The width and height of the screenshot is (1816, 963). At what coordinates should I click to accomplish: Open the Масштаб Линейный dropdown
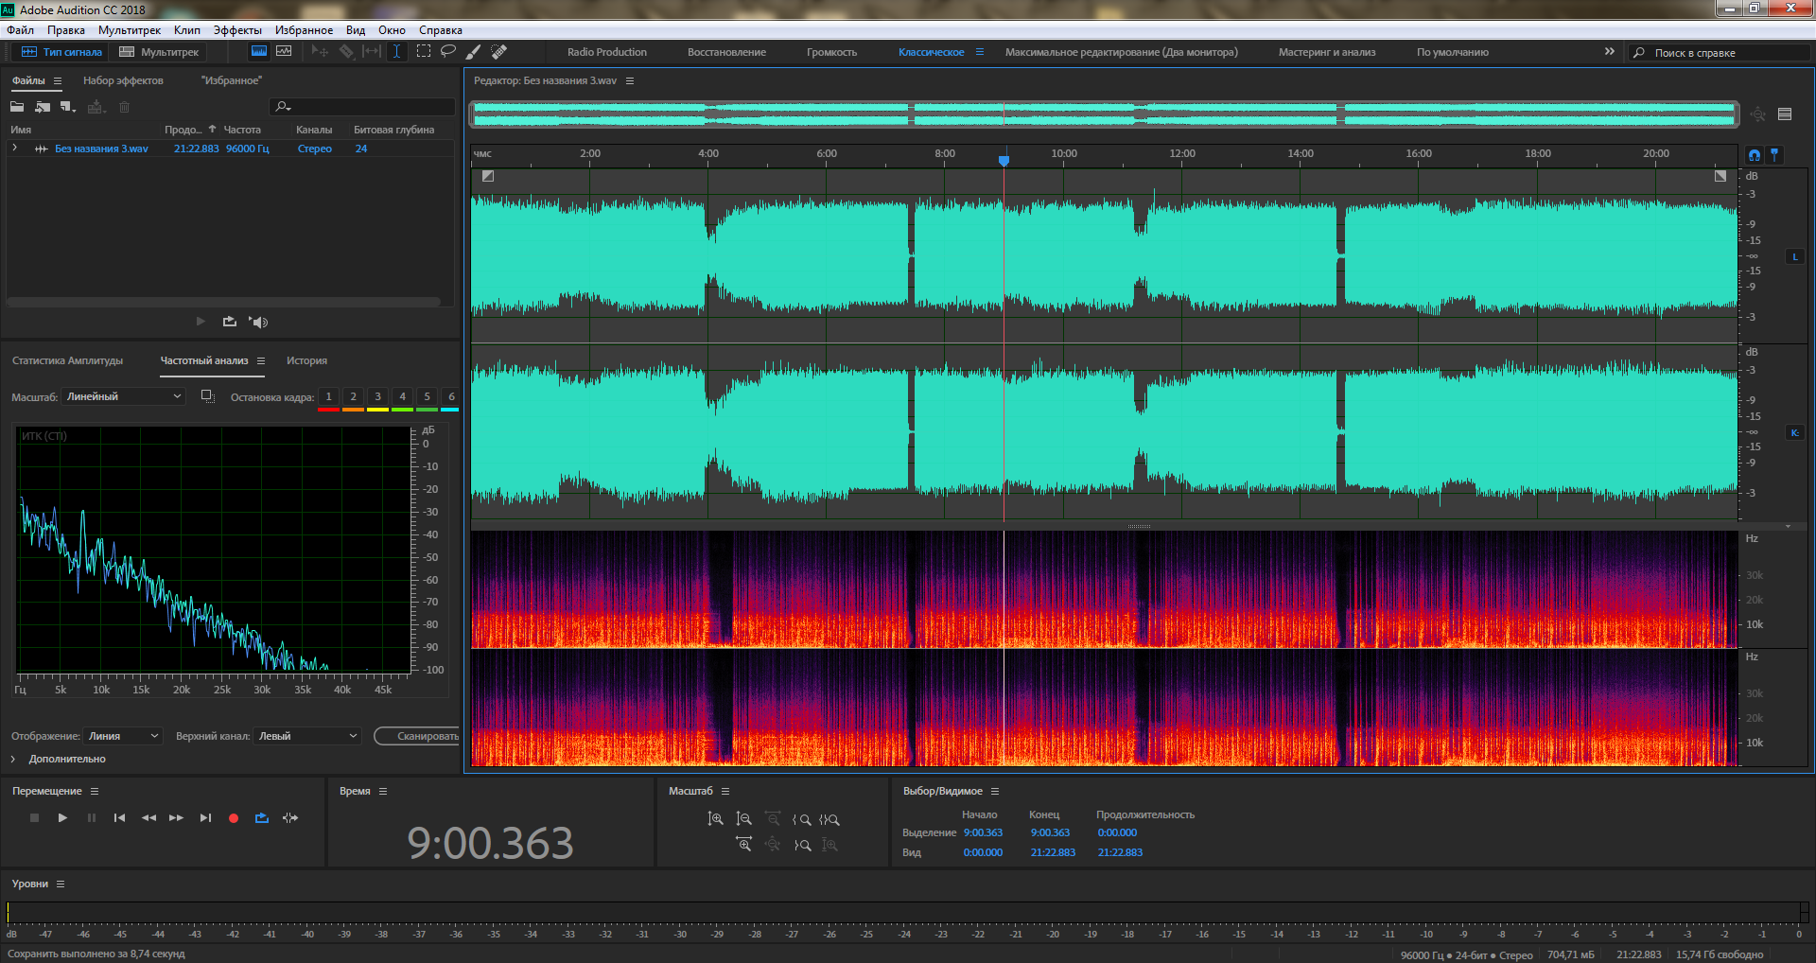124,397
